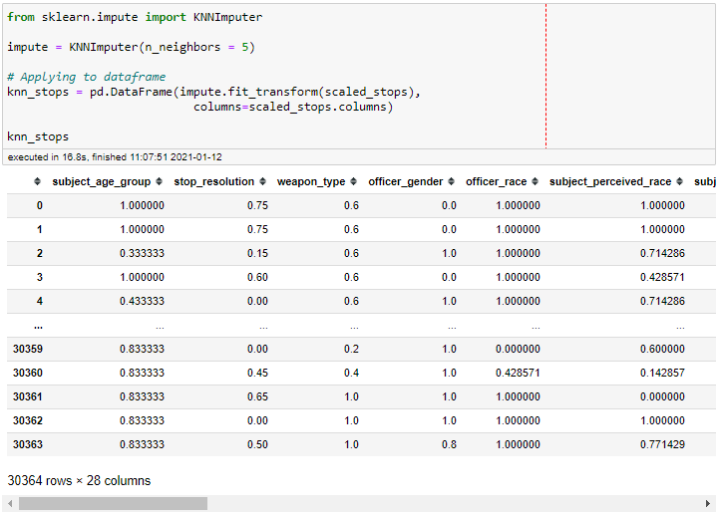
Task: Click the 0.600000 perceived race value in row 30359
Action: [x=662, y=349]
